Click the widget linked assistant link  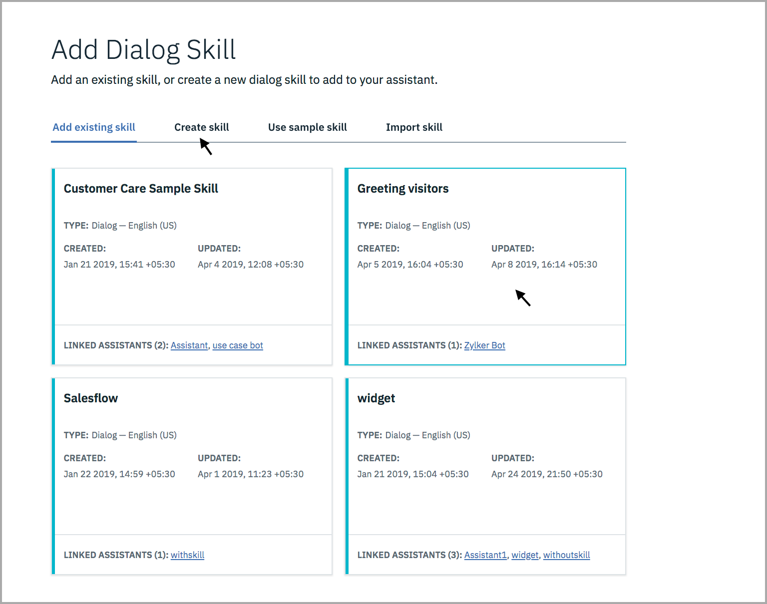[x=525, y=555]
